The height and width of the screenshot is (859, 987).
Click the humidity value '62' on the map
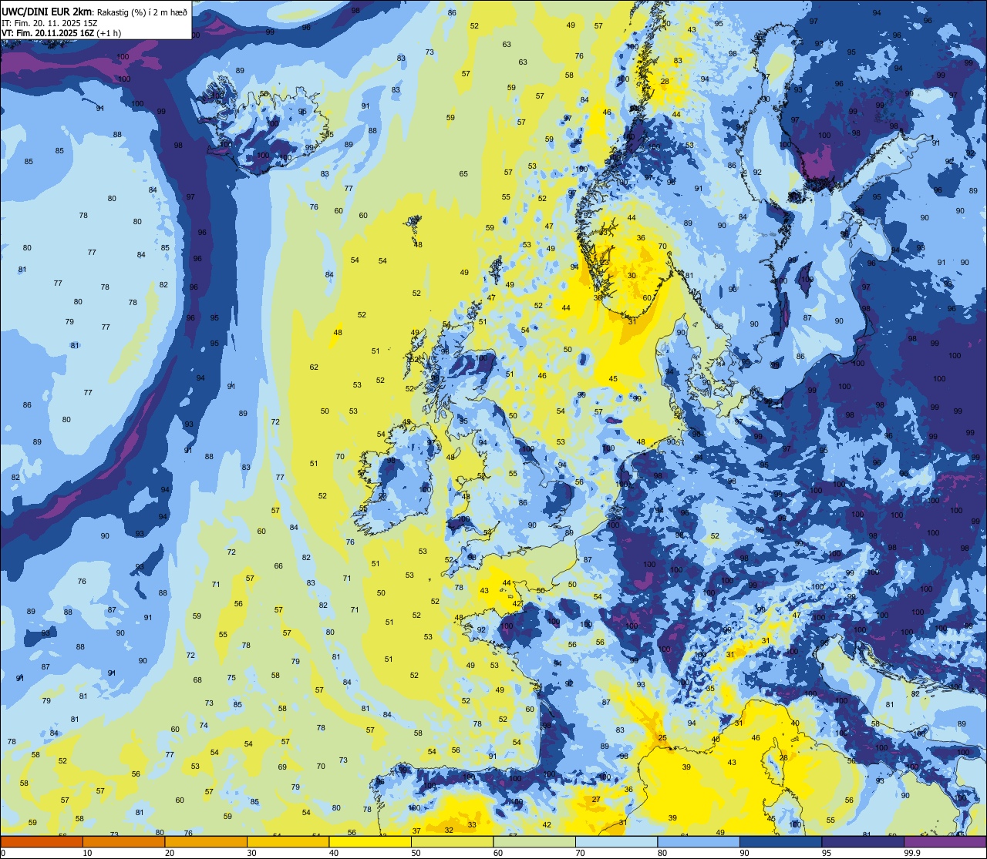pos(314,367)
